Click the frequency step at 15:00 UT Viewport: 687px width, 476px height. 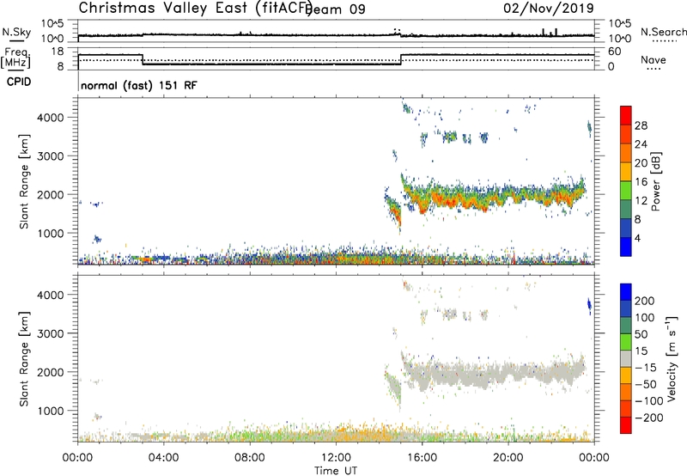(x=400, y=59)
